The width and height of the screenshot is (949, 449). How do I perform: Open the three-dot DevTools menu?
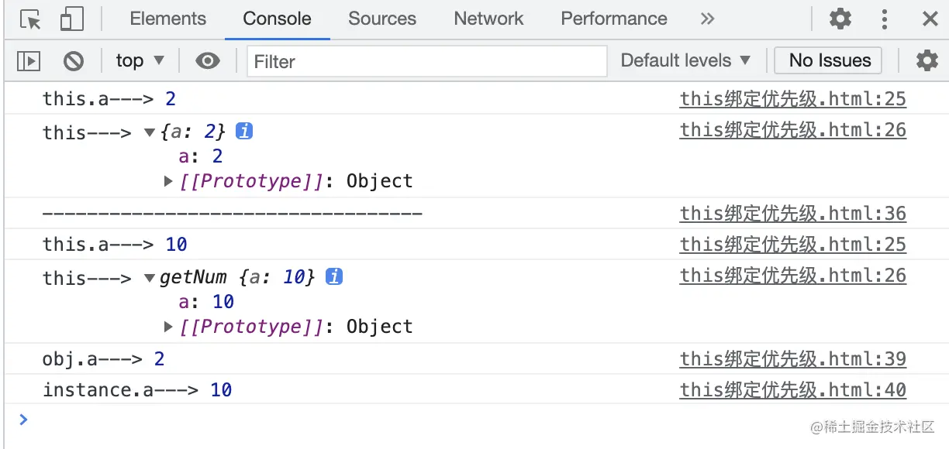(884, 19)
